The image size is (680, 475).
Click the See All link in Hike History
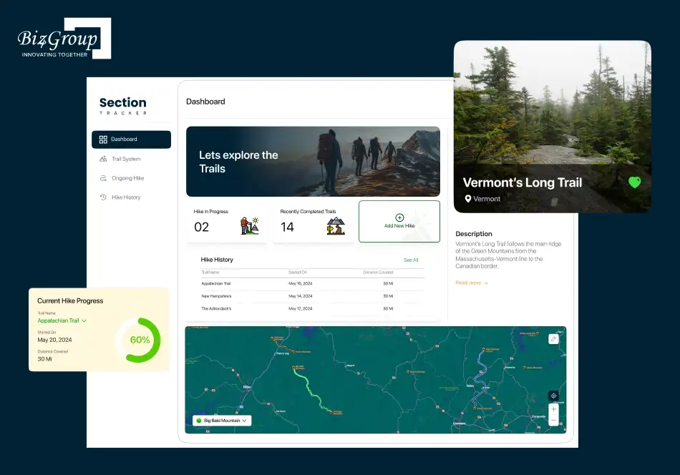click(x=411, y=260)
